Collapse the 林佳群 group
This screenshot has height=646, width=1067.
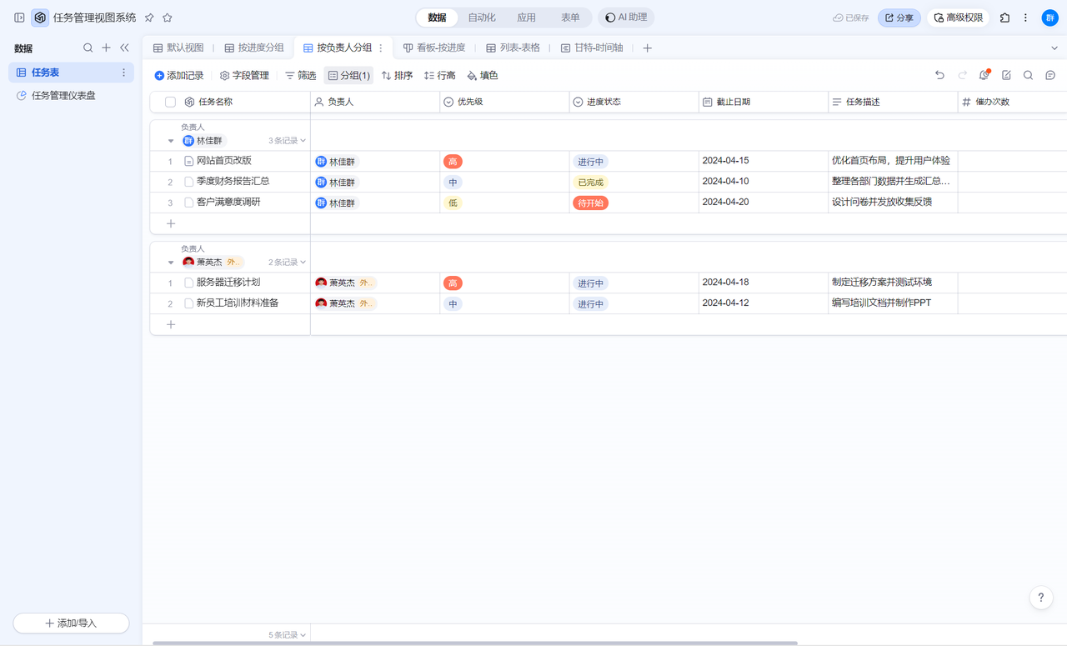tap(171, 141)
